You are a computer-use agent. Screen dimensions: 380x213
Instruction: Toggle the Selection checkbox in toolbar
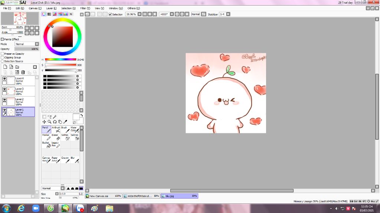tap(110, 14)
